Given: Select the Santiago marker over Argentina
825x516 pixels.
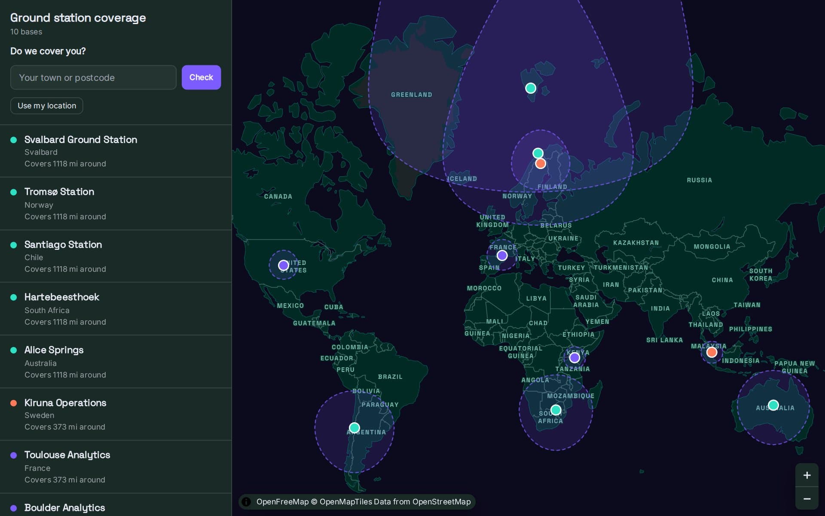Looking at the screenshot, I should tap(354, 428).
